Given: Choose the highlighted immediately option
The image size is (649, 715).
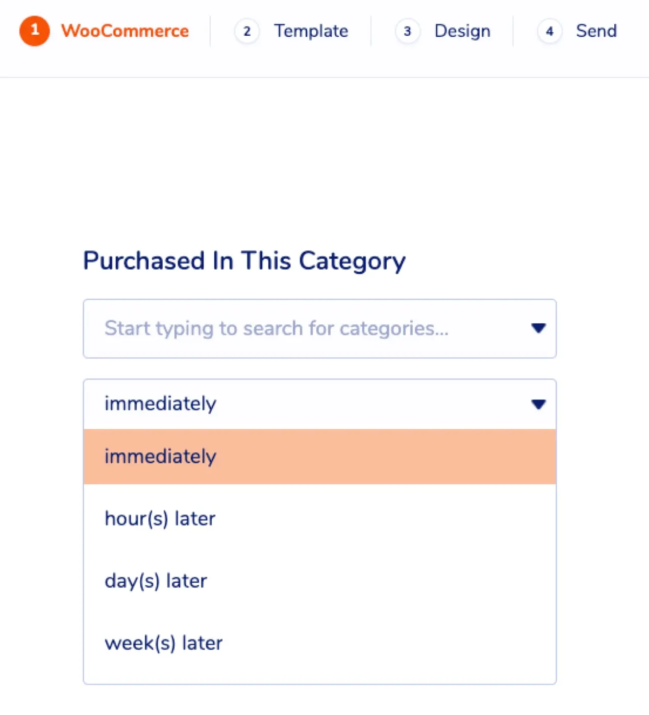Looking at the screenshot, I should pyautogui.click(x=319, y=457).
